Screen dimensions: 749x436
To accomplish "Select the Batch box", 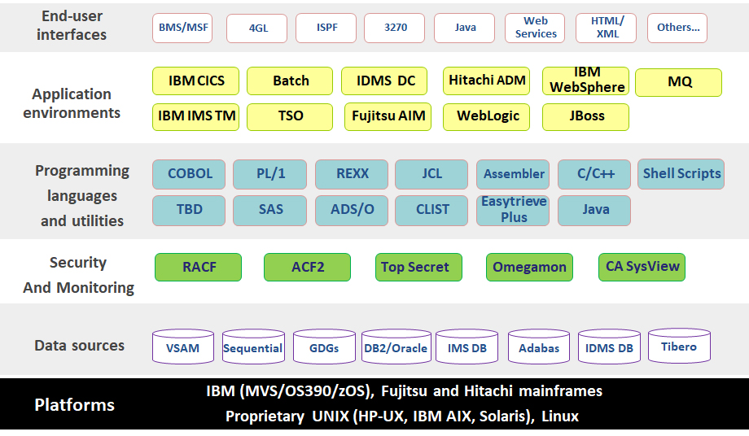I will point(290,81).
